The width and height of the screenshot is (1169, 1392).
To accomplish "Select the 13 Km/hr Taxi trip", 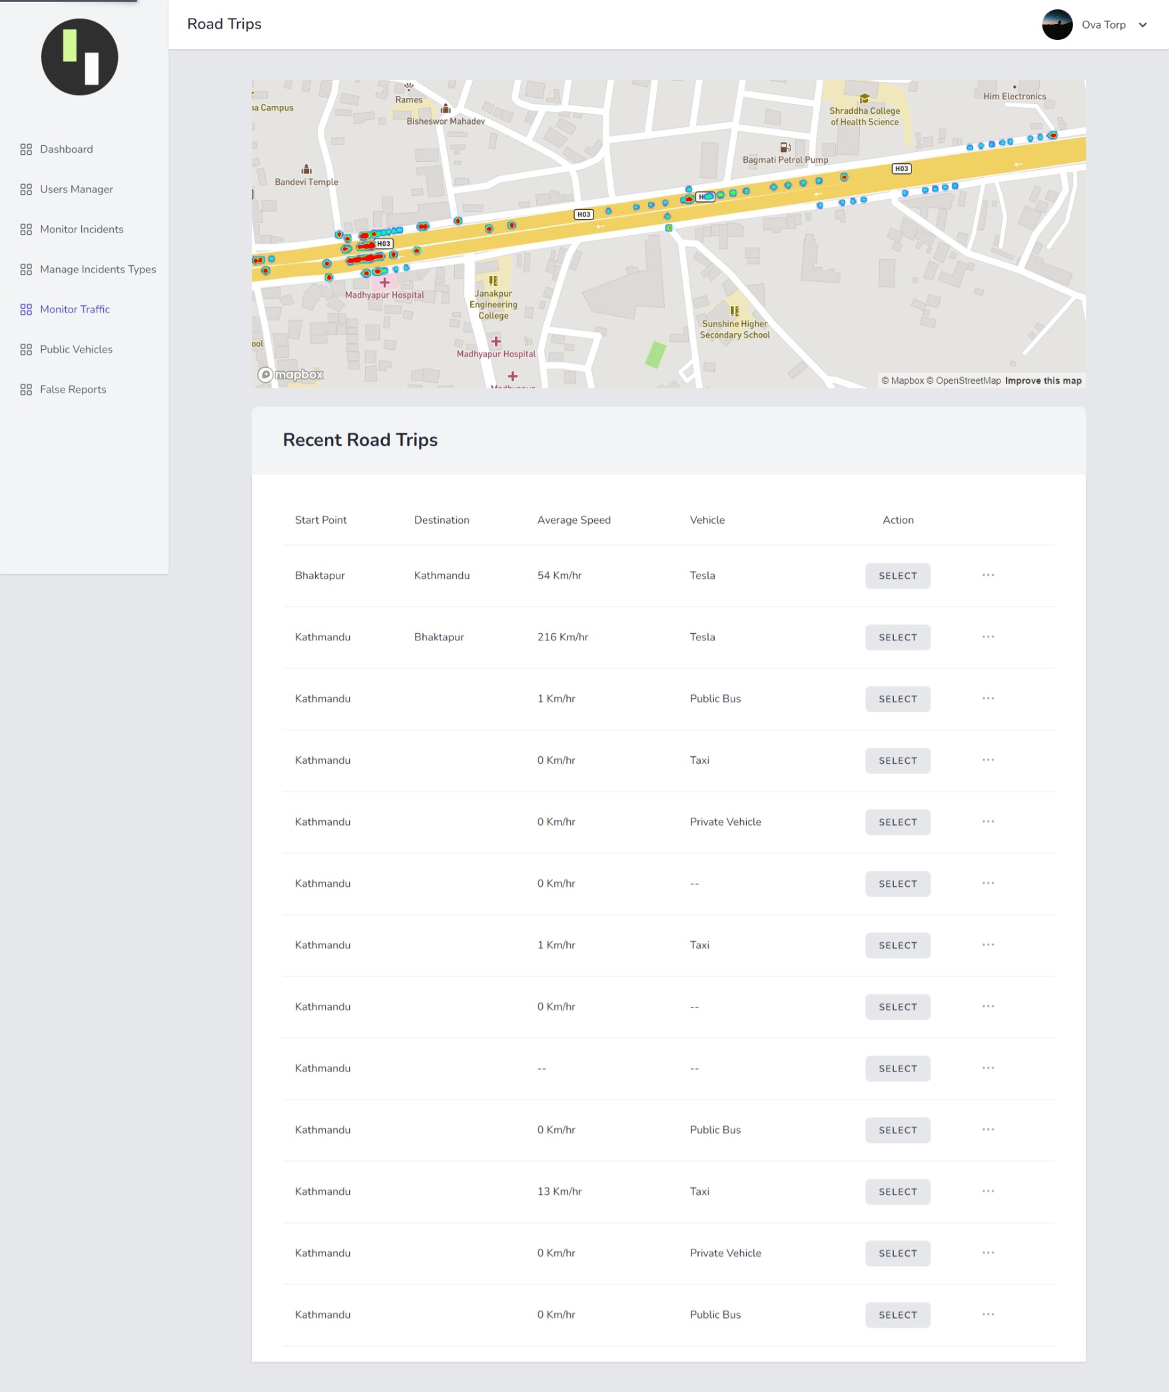I will [898, 1191].
